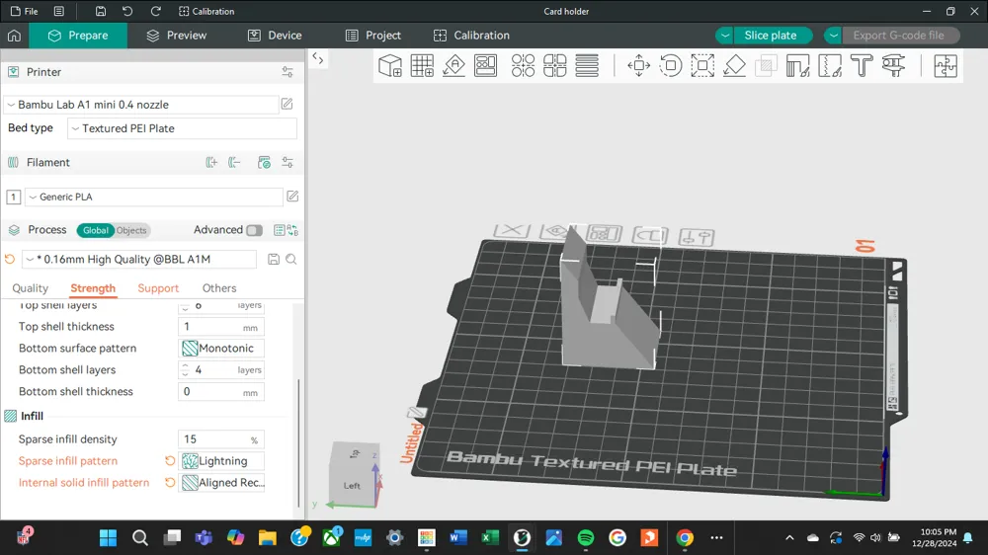
Task: Click the process parameter table icon
Action: coord(280,230)
